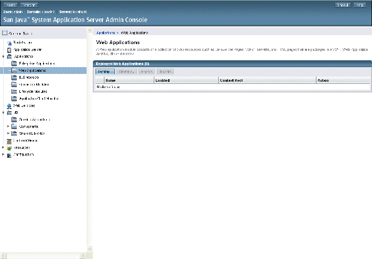Click 'Deployed Web Applications (0)' table title
372x259 pixels.
122,64
